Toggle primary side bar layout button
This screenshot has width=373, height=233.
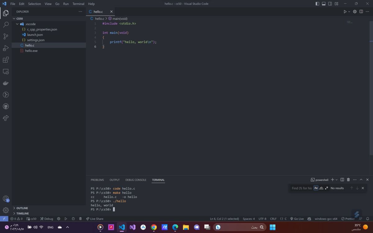(x=317, y=4)
